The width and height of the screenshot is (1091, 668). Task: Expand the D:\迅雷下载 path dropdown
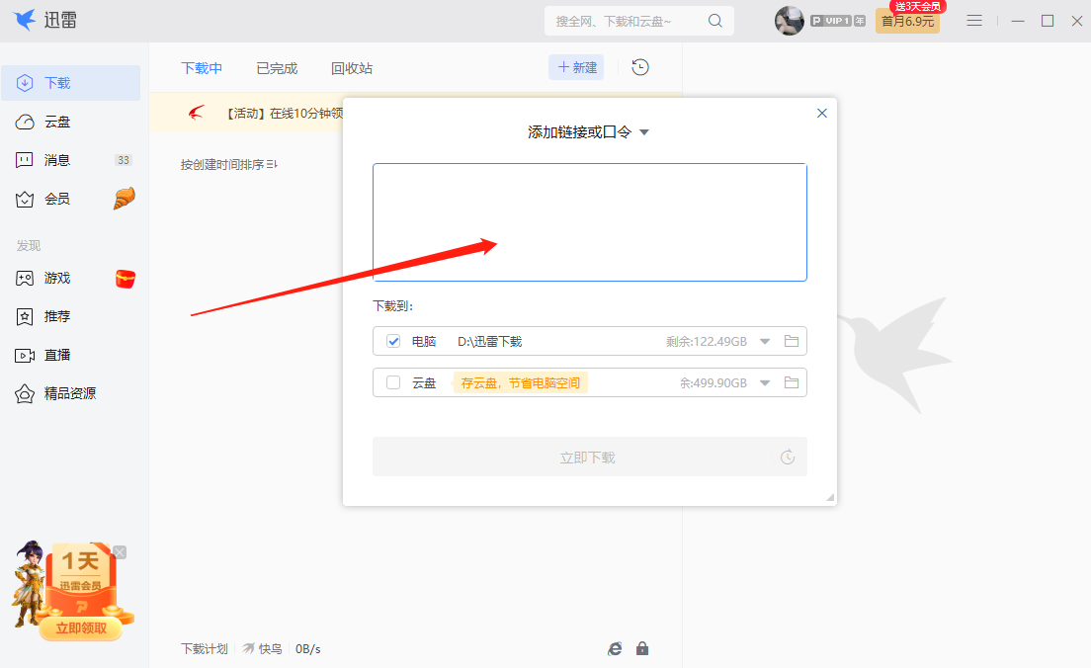(765, 341)
